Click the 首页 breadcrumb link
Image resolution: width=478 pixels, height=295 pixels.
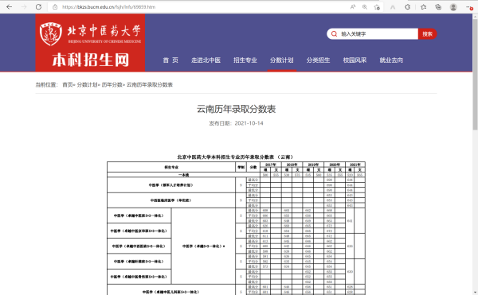[x=68, y=84]
